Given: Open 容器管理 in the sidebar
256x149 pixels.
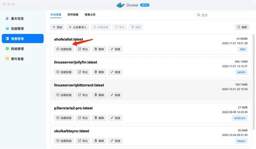Looking at the screenshot, I should click(23, 29).
